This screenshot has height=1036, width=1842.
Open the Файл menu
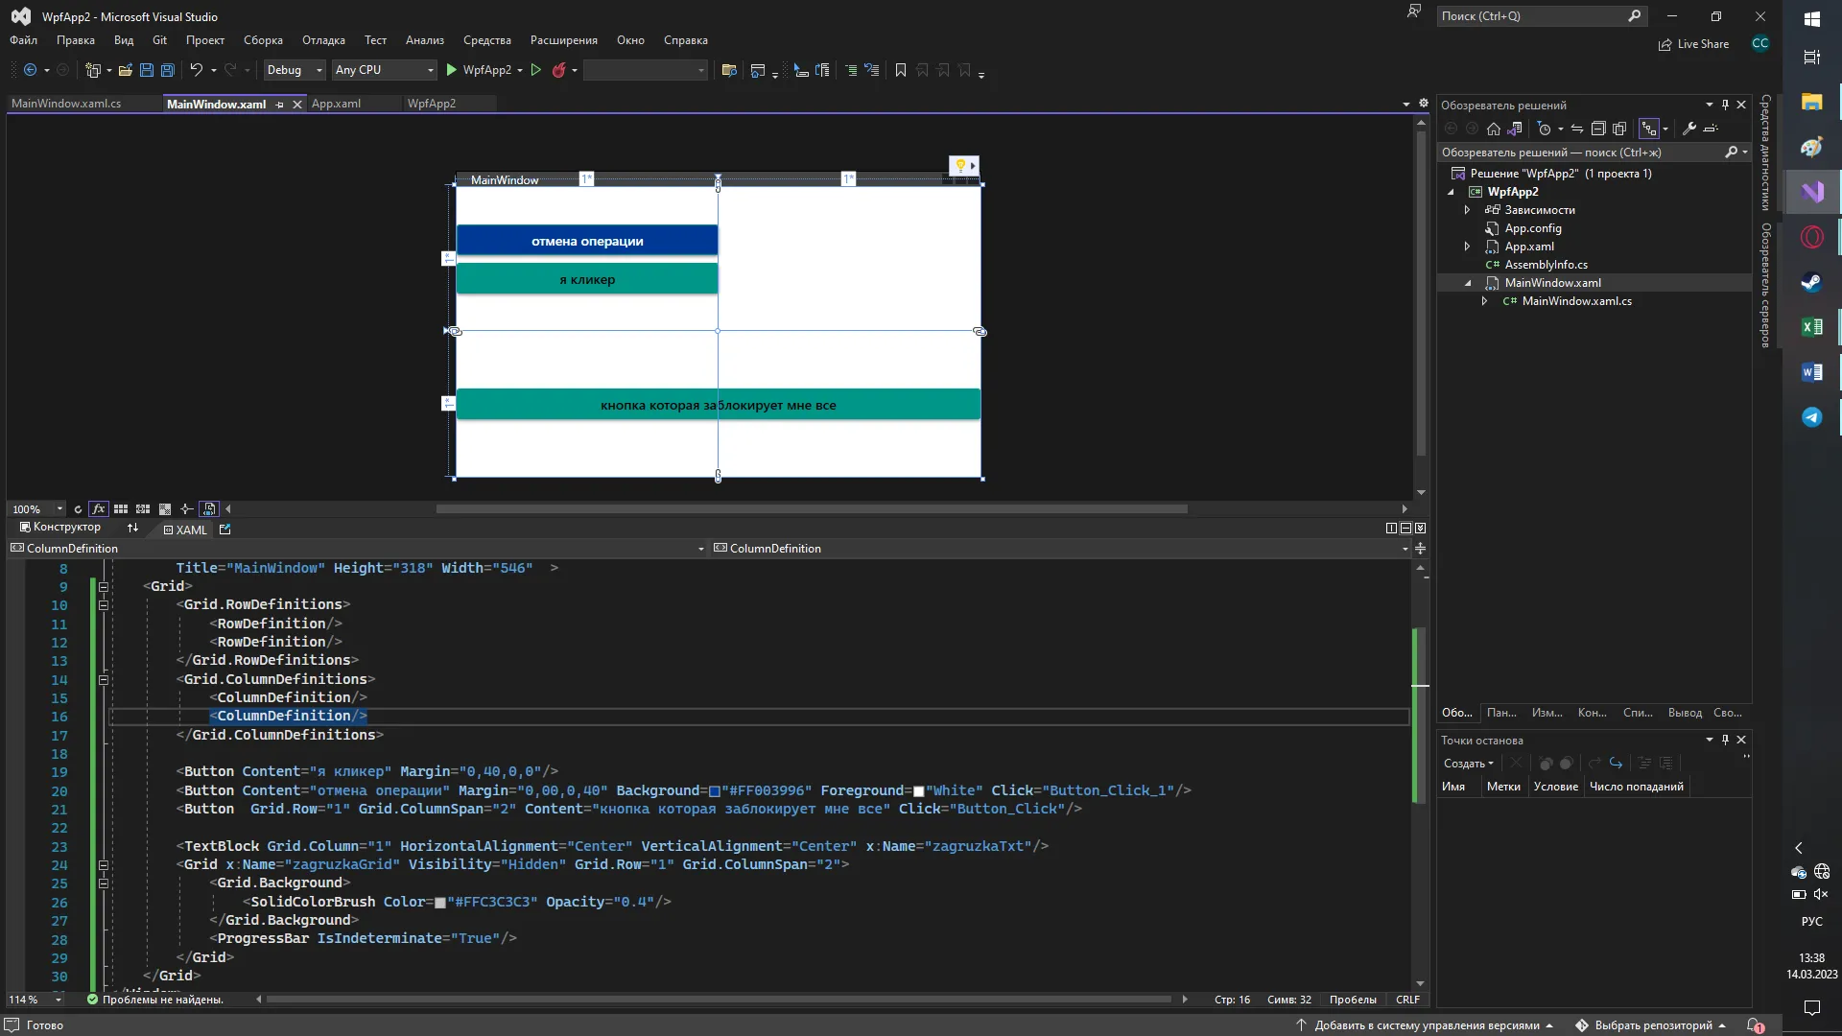tap(24, 40)
